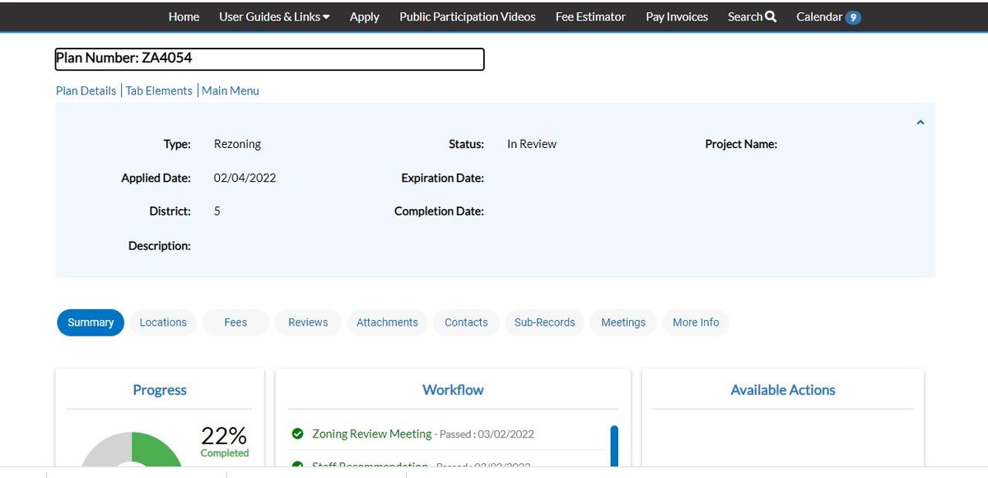Open the Fee Estimator
988x478 pixels.
click(x=590, y=16)
